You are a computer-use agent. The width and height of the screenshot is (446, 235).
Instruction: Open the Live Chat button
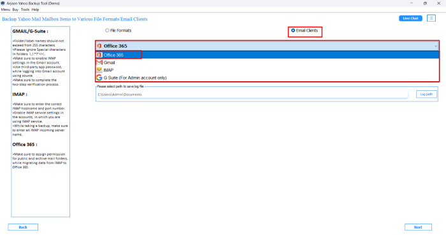coord(410,18)
